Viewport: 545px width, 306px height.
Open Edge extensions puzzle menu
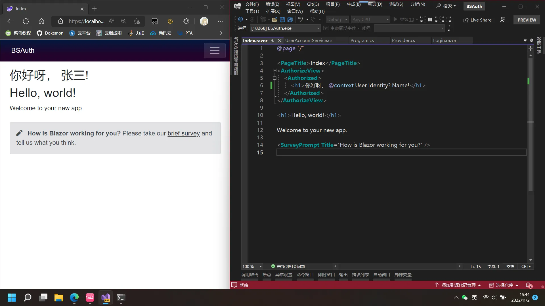(x=186, y=21)
